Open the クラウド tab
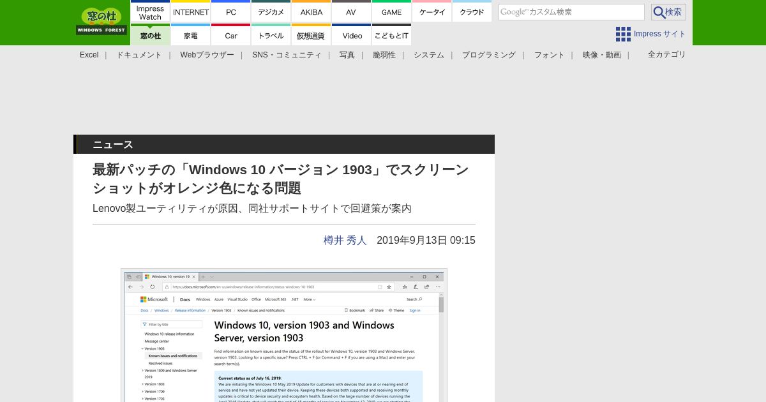The height and width of the screenshot is (402, 766). (472, 11)
